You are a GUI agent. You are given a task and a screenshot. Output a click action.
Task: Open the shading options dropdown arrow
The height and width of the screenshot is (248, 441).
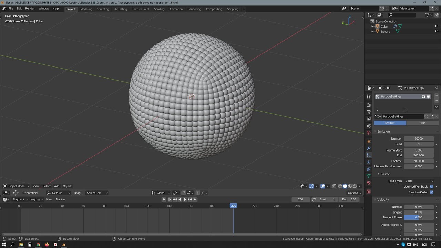359,186
